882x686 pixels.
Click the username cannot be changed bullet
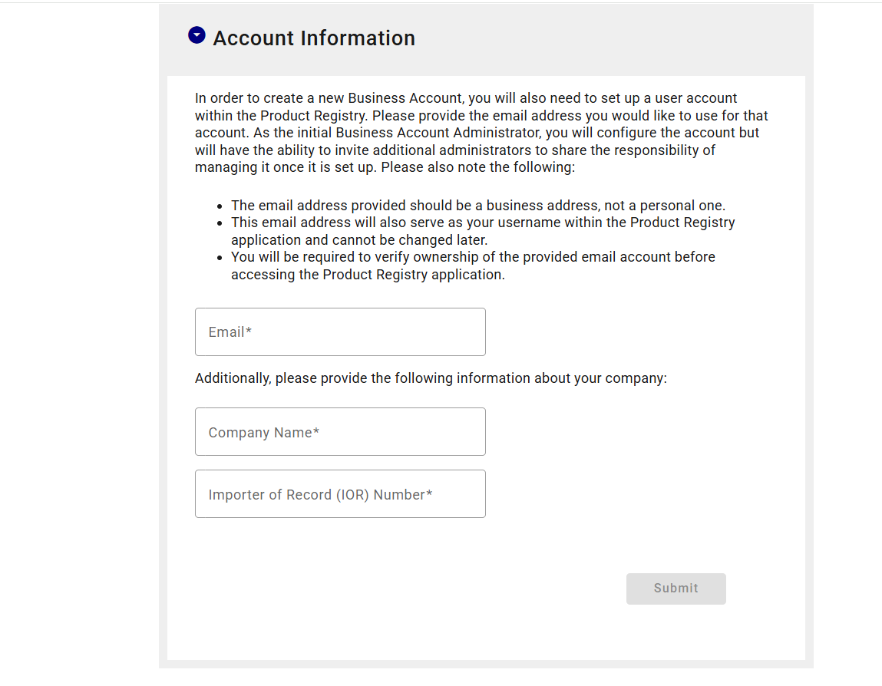pyautogui.click(x=482, y=231)
